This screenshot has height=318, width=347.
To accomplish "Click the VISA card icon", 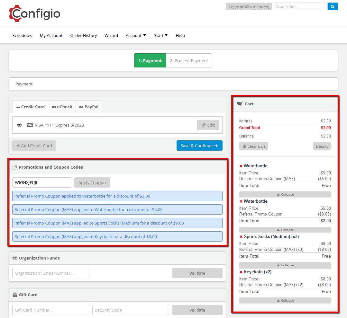I will point(30,125).
